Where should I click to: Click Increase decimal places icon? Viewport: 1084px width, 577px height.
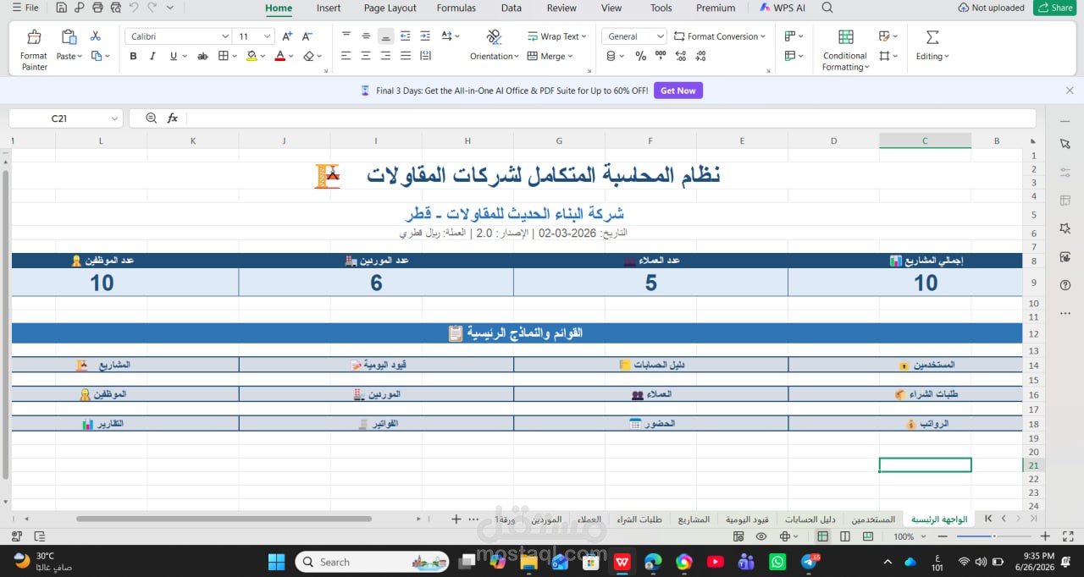pyautogui.click(x=681, y=56)
